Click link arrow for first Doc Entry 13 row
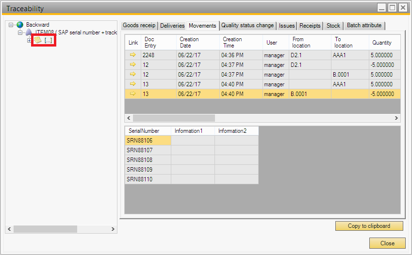Screen dimensions: 412x255 point(132,84)
